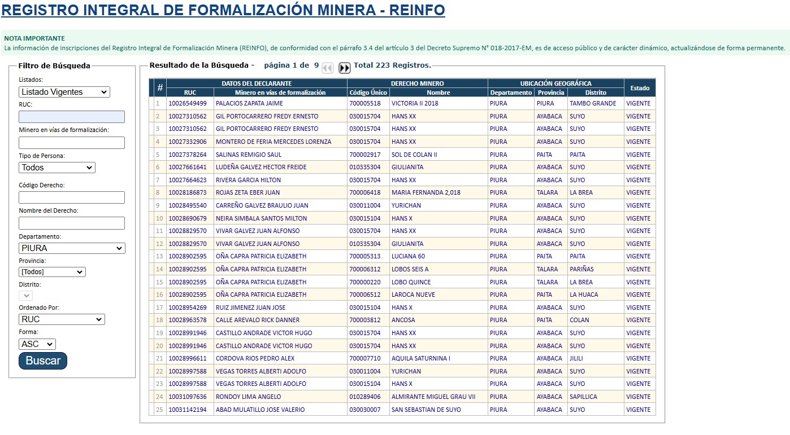
Task: Click RUC 10031142194
Action: click(188, 410)
